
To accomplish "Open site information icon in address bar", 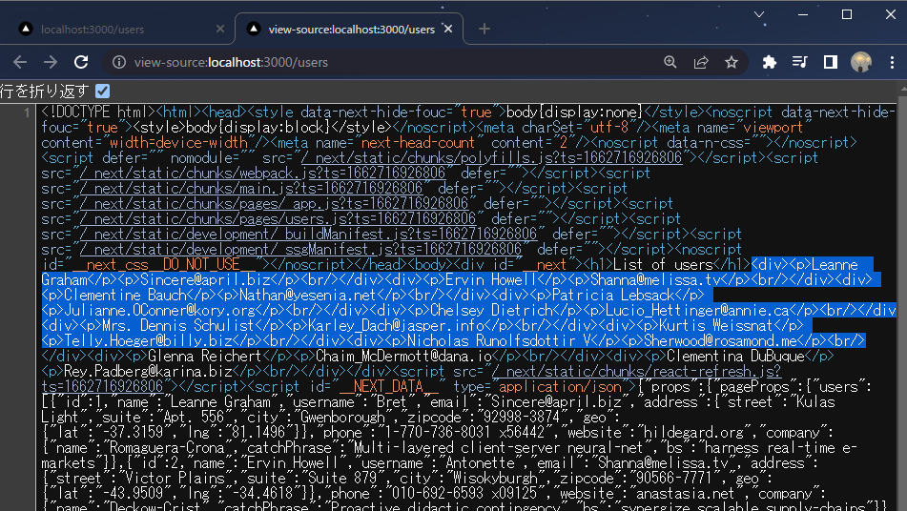I will tap(119, 62).
